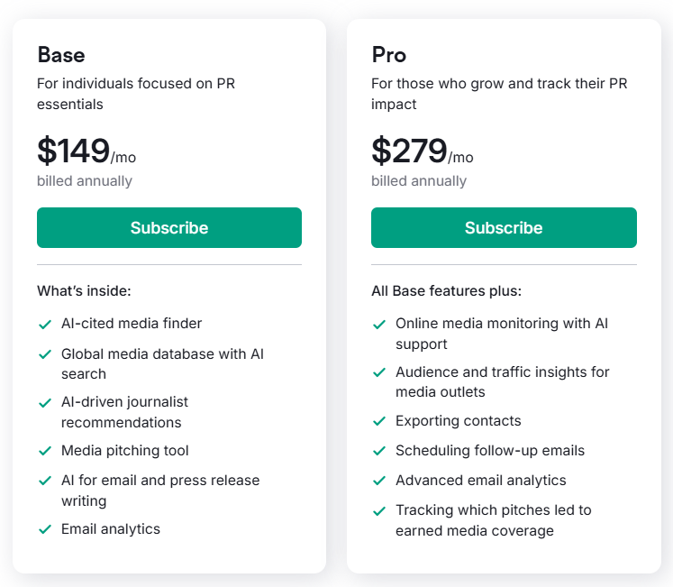
Task: Click checkmark beside Media pitching tool
Action: (x=44, y=451)
